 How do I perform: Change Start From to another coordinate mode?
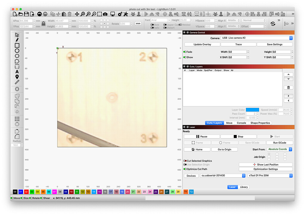pyautogui.click(x=279, y=149)
